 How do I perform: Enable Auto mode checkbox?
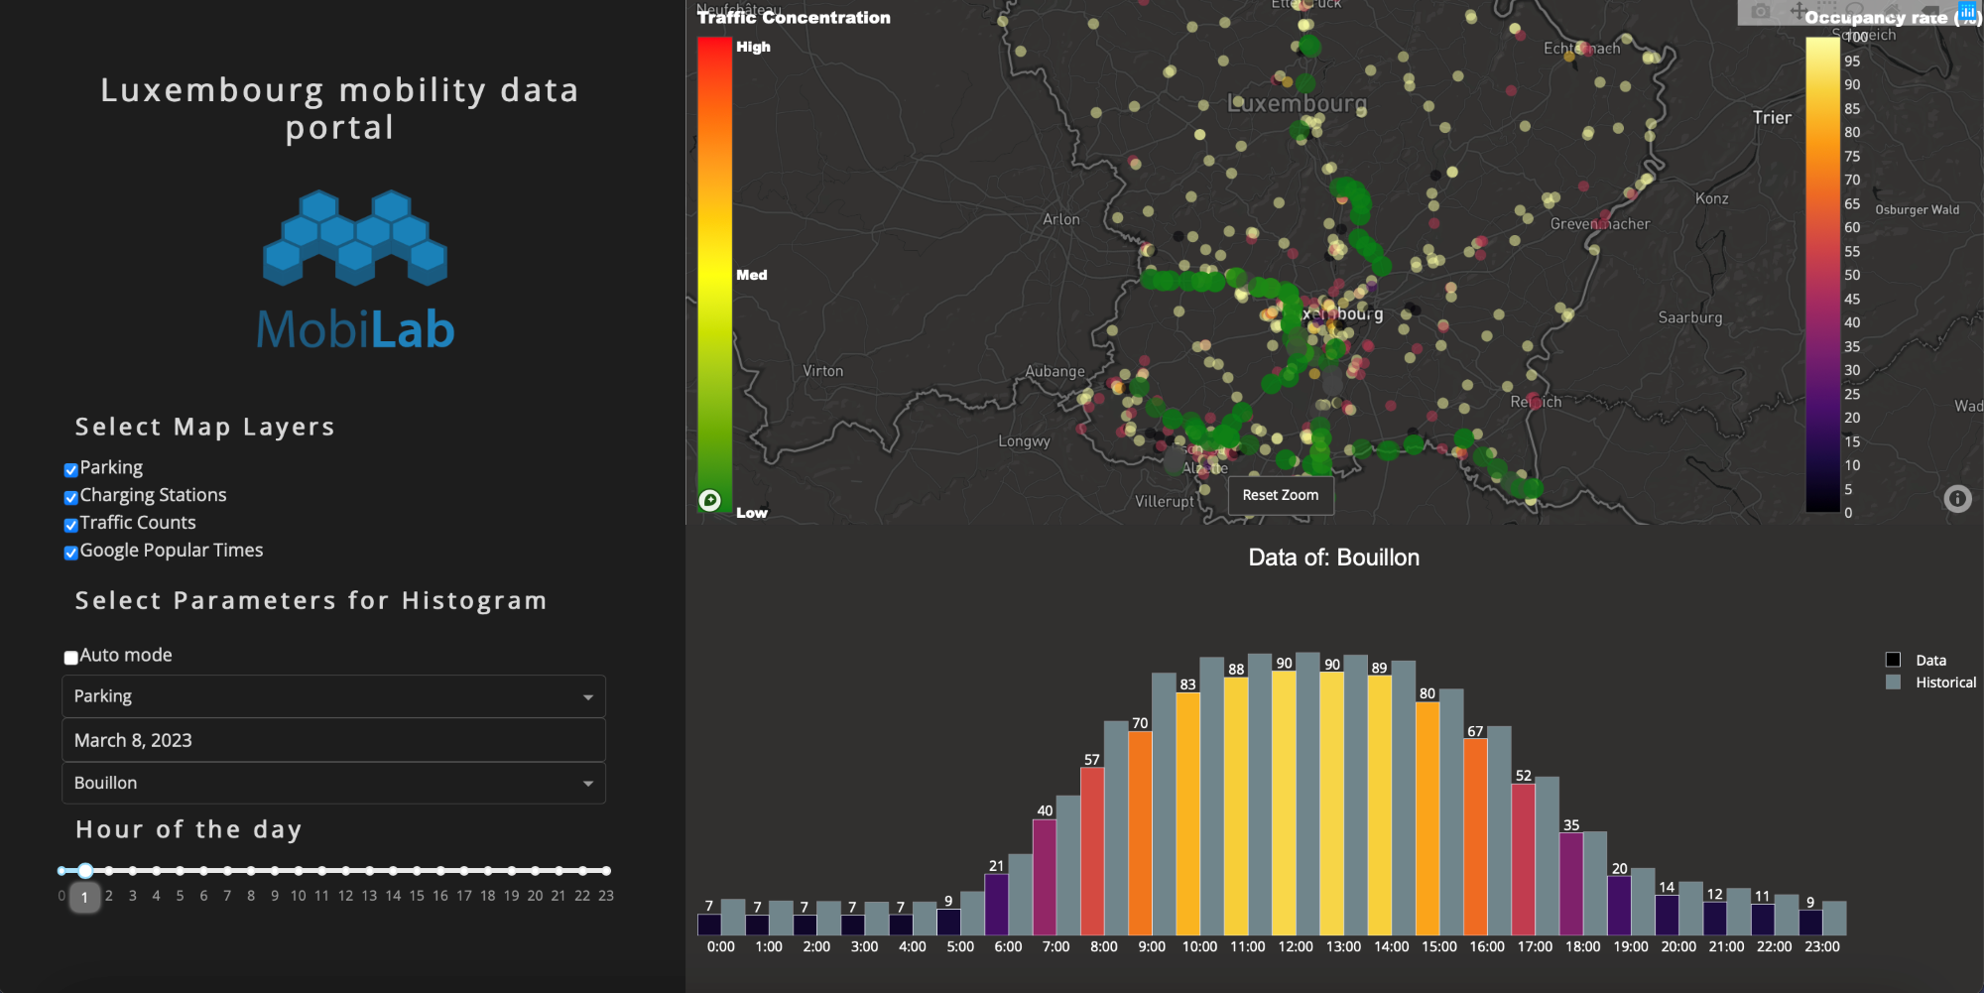point(71,657)
